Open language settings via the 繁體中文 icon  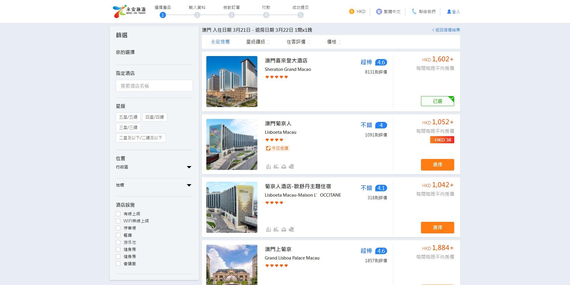point(378,12)
